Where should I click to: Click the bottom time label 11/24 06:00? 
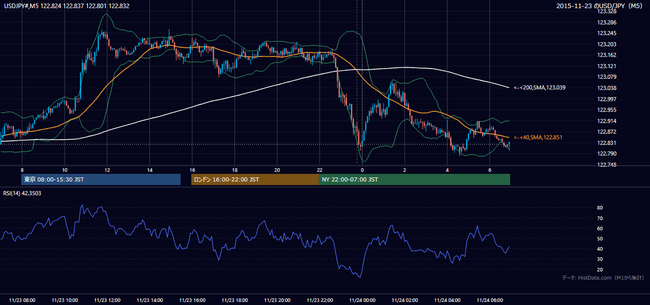(x=489, y=300)
